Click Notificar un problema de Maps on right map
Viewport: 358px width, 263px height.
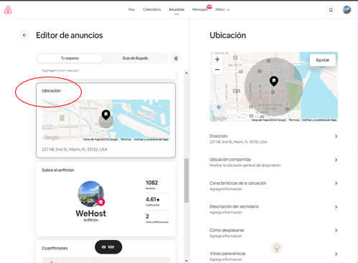319,120
